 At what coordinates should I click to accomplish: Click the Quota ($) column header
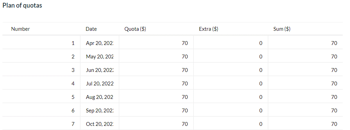point(135,29)
